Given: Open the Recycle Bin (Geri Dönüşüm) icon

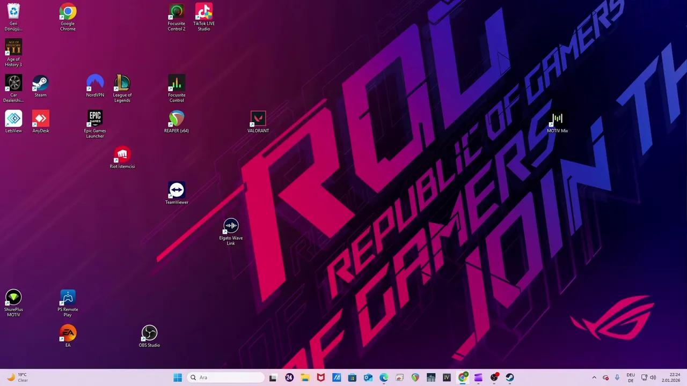Looking at the screenshot, I should [x=13, y=17].
